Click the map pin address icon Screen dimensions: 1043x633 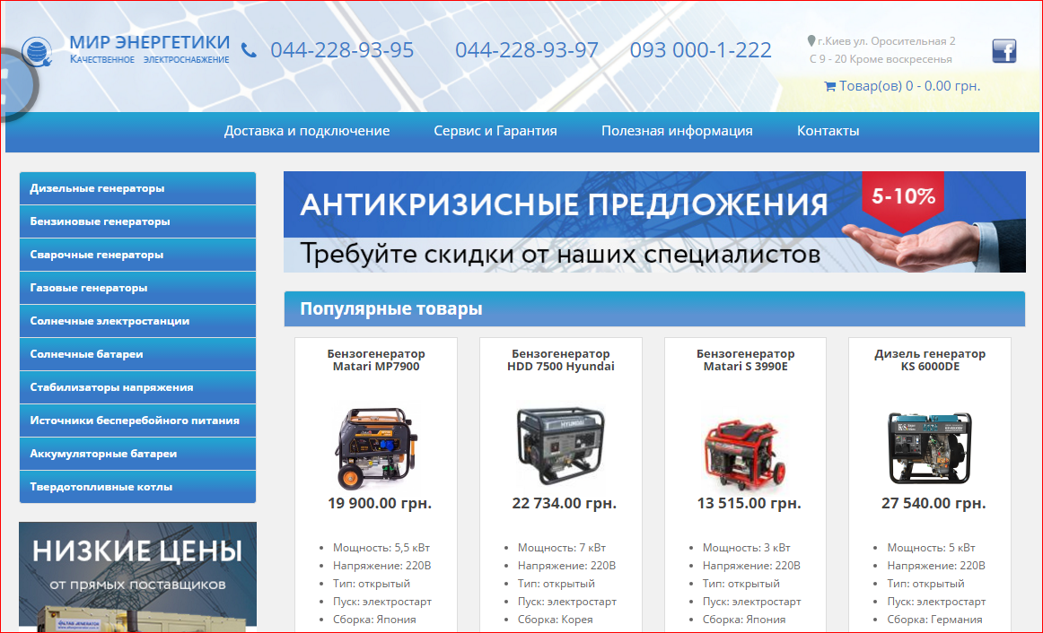point(811,41)
